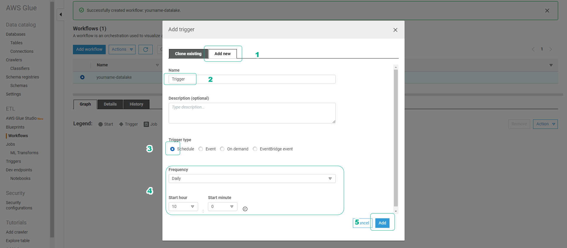Open Blueprints in the sidebar
Screen dimensions: 567x248
[15, 127]
